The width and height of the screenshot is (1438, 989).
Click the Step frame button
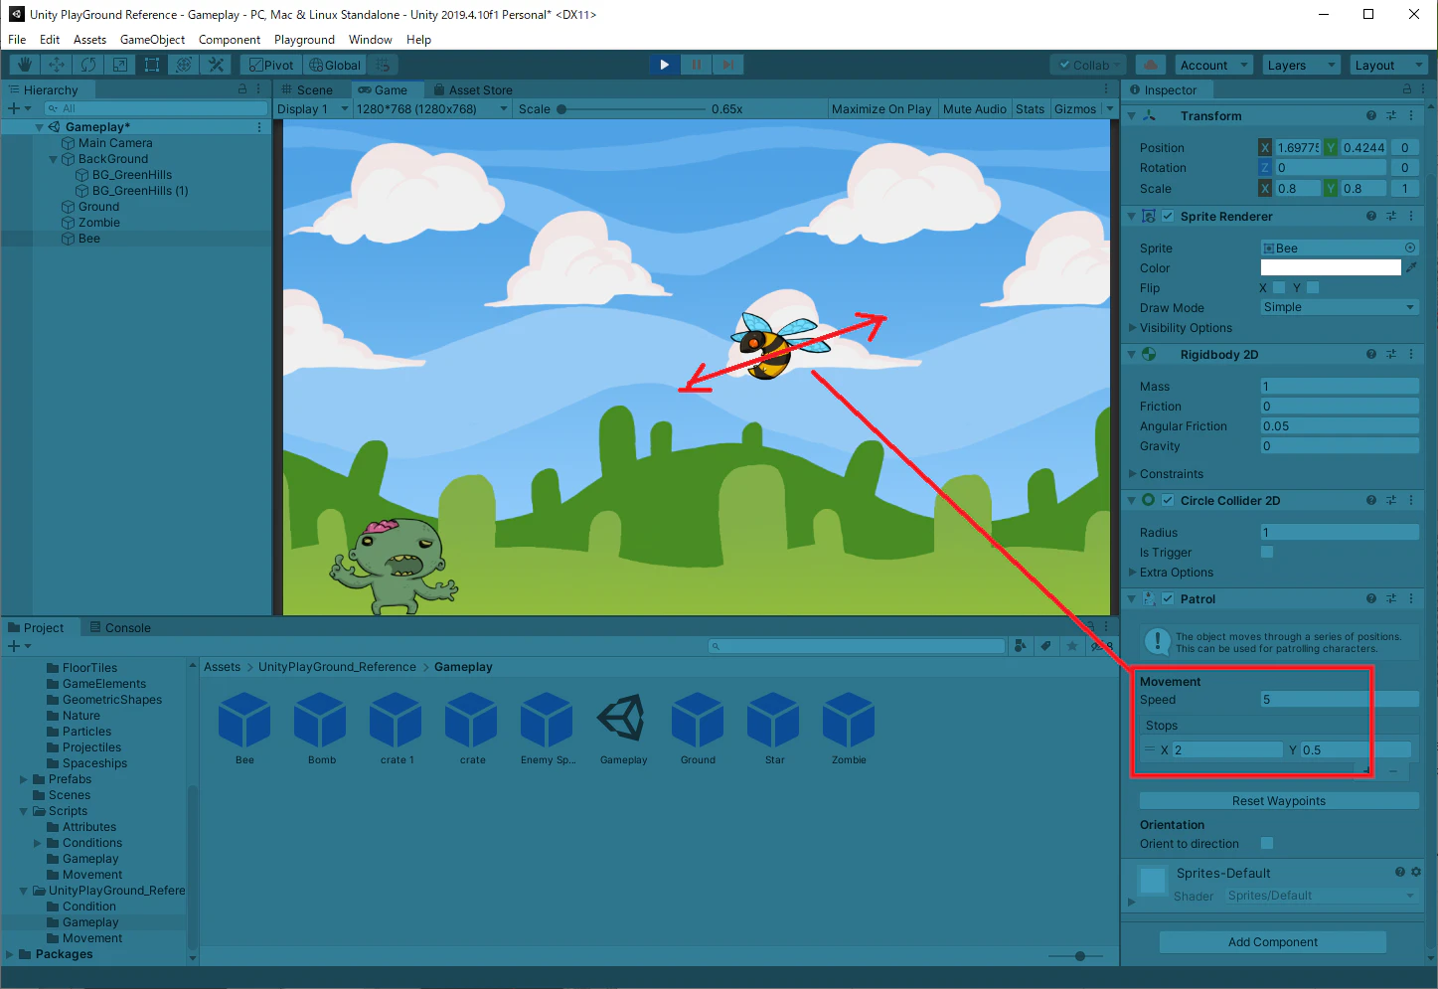[728, 65]
